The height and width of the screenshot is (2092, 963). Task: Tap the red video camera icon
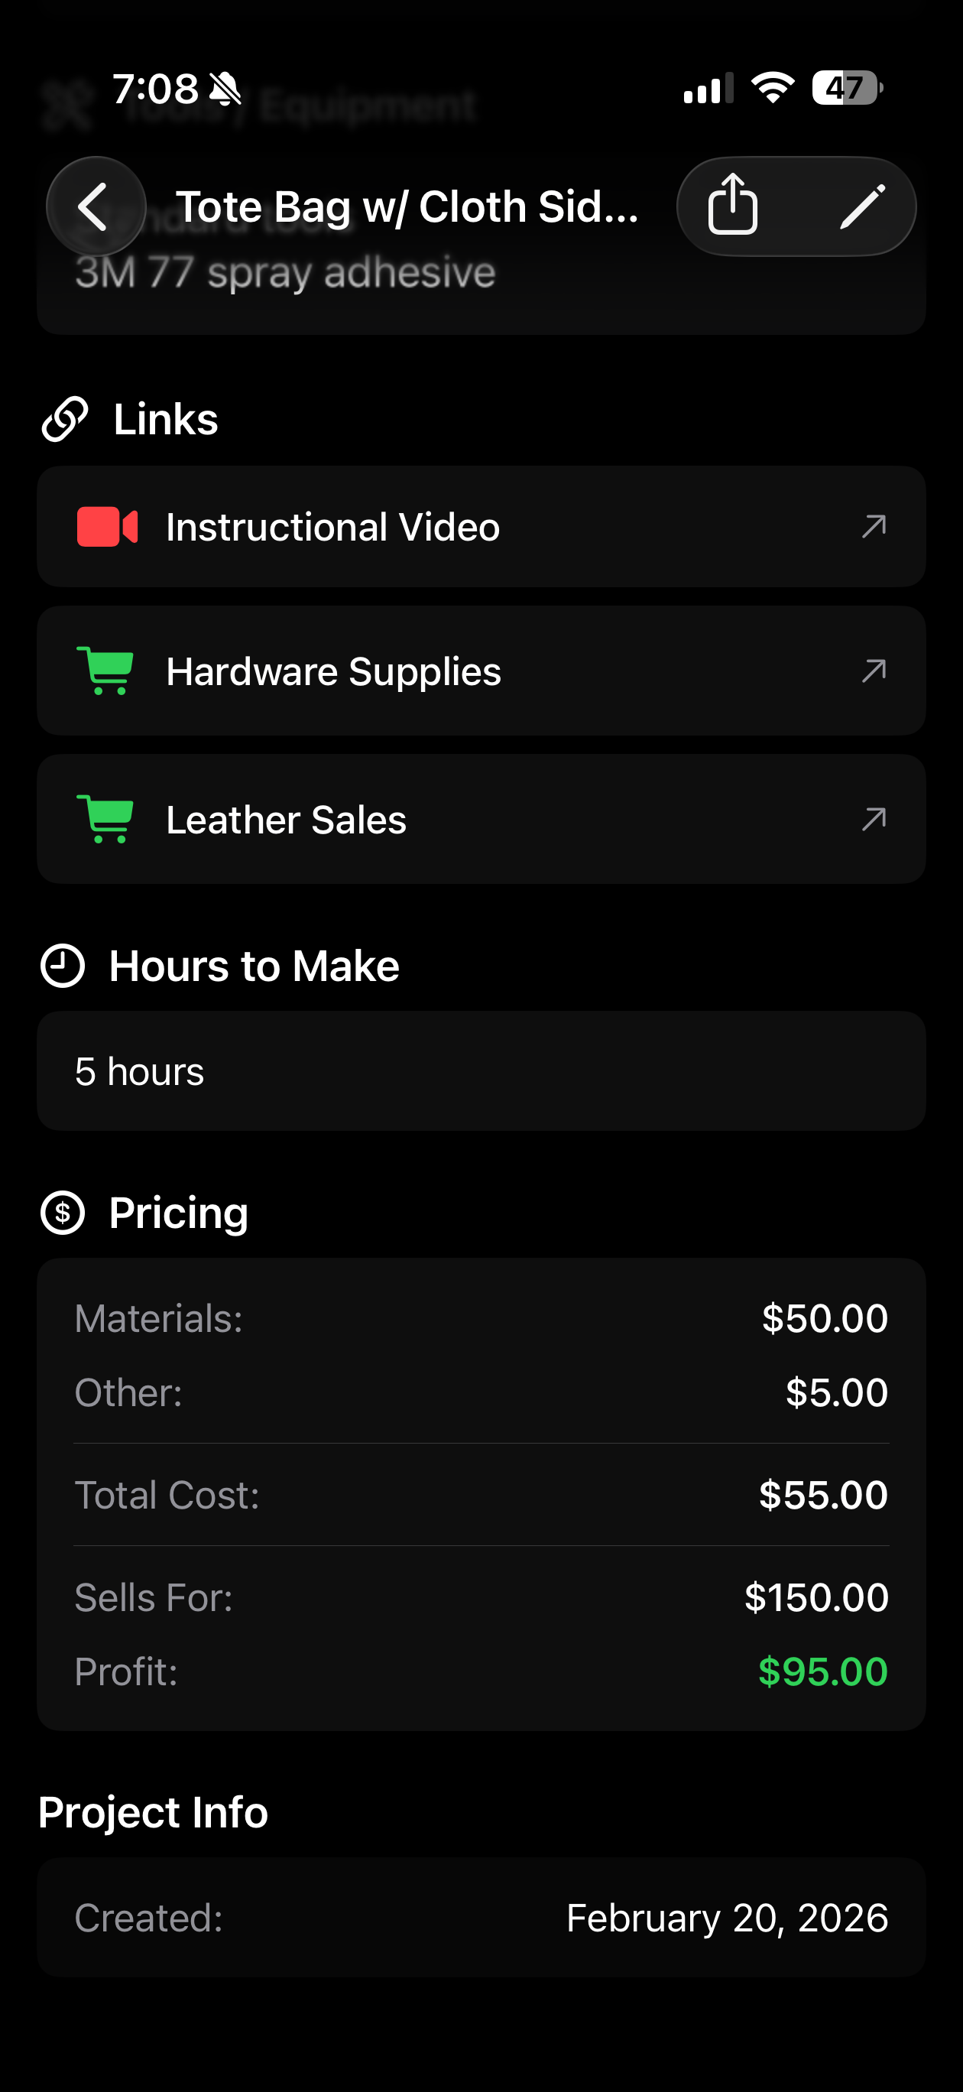pos(107,527)
